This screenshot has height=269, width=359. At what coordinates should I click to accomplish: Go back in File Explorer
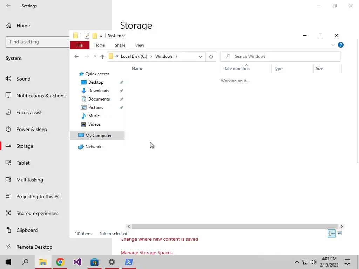76,56
